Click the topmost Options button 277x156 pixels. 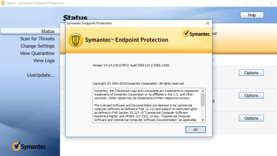coord(251,73)
